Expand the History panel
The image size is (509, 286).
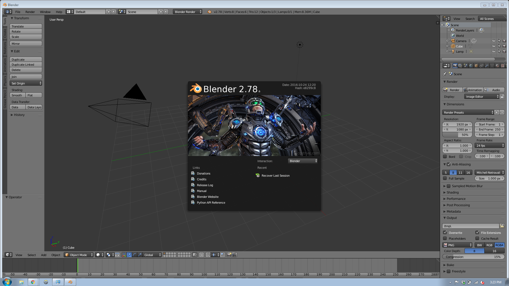pyautogui.click(x=19, y=115)
